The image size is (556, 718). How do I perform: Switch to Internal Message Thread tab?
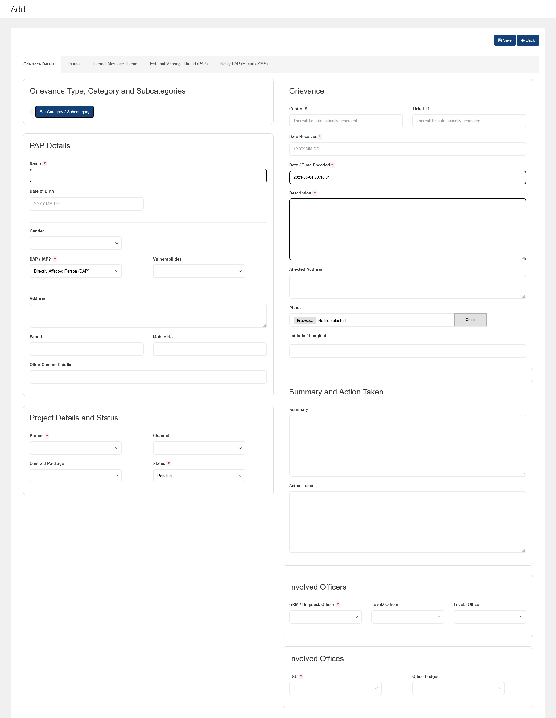pos(115,64)
